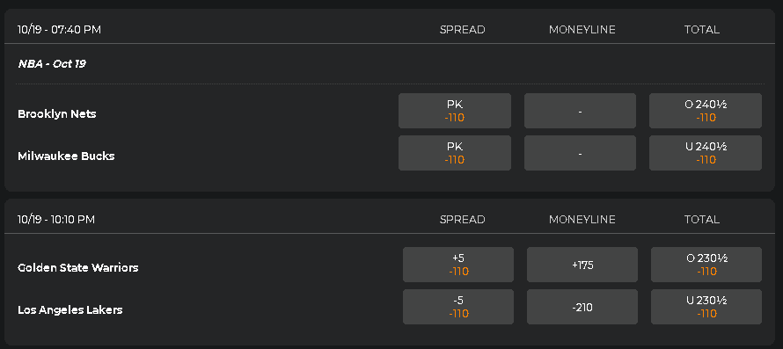Select Los Angeles Lakers -5 spread
Image resolution: width=783 pixels, height=349 pixels.
(x=457, y=307)
